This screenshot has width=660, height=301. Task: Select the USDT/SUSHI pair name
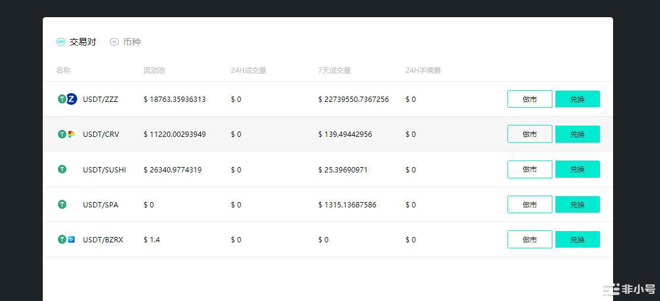(x=105, y=170)
